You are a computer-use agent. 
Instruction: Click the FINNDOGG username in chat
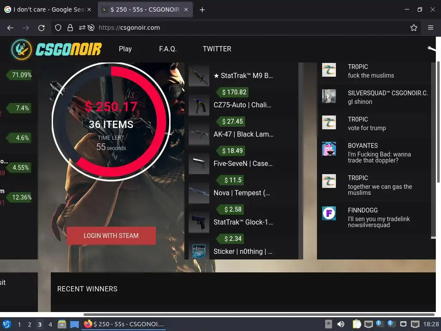click(363, 210)
